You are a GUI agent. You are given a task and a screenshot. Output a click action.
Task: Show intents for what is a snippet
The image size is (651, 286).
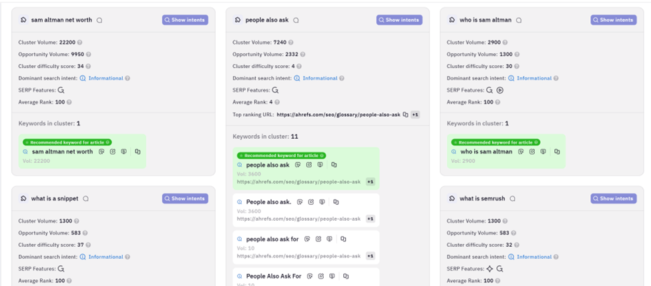pyautogui.click(x=185, y=199)
